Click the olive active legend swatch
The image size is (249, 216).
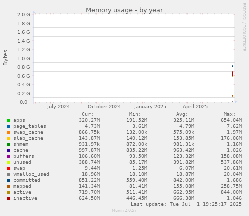coord(9,192)
